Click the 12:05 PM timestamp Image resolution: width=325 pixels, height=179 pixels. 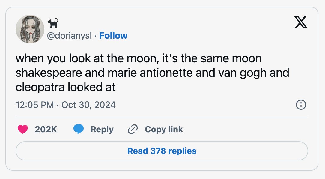pos(34,105)
